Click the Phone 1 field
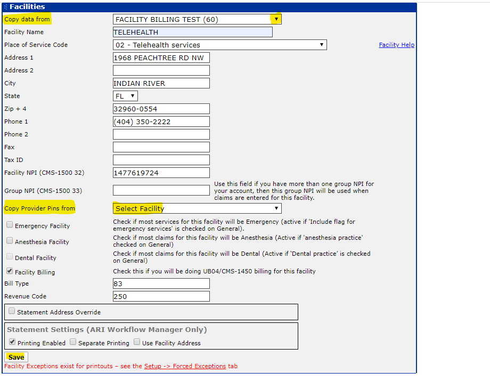The image size is (490, 381). [x=161, y=121]
